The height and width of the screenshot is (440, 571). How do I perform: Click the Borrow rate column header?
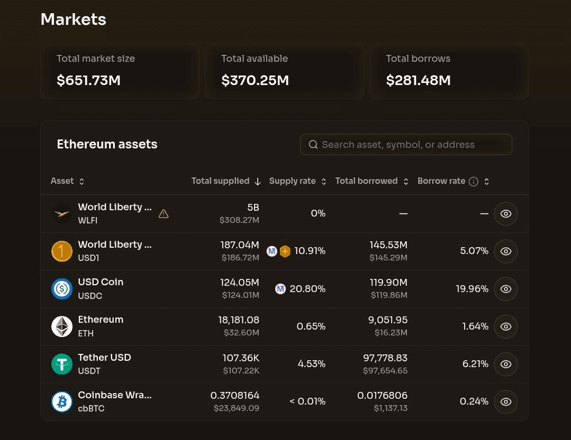coord(441,181)
